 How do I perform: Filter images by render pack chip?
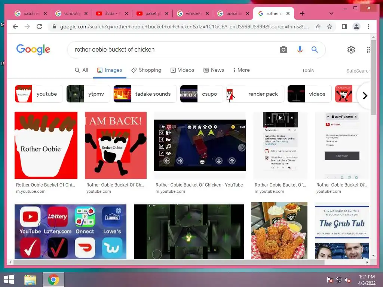pyautogui.click(x=255, y=94)
